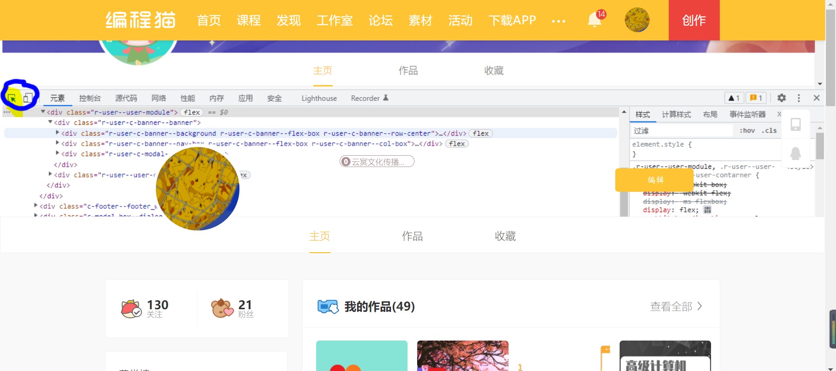This screenshot has width=836, height=371.
Task: Open the 作品 tab below the Pikachu avatar
Action: pyautogui.click(x=412, y=236)
